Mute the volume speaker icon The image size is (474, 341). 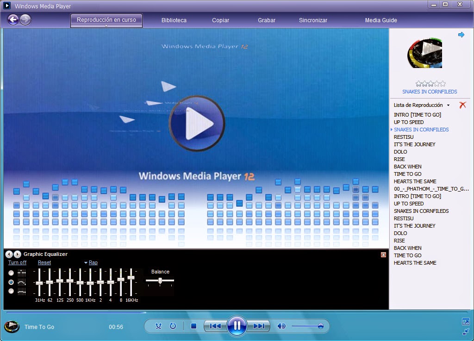point(281,326)
